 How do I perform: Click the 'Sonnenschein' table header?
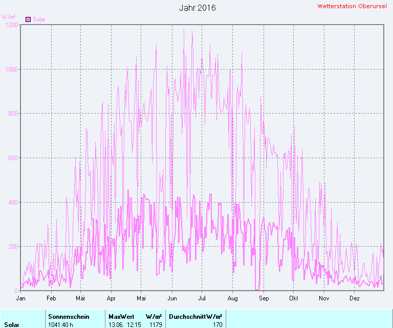click(69, 317)
